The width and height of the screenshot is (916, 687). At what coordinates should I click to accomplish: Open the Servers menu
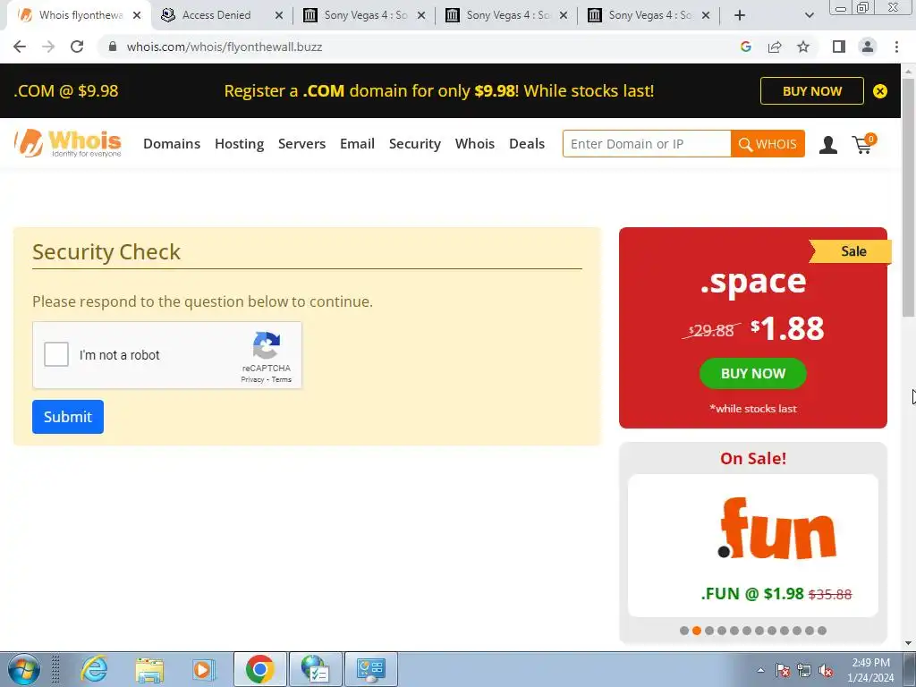coord(302,144)
